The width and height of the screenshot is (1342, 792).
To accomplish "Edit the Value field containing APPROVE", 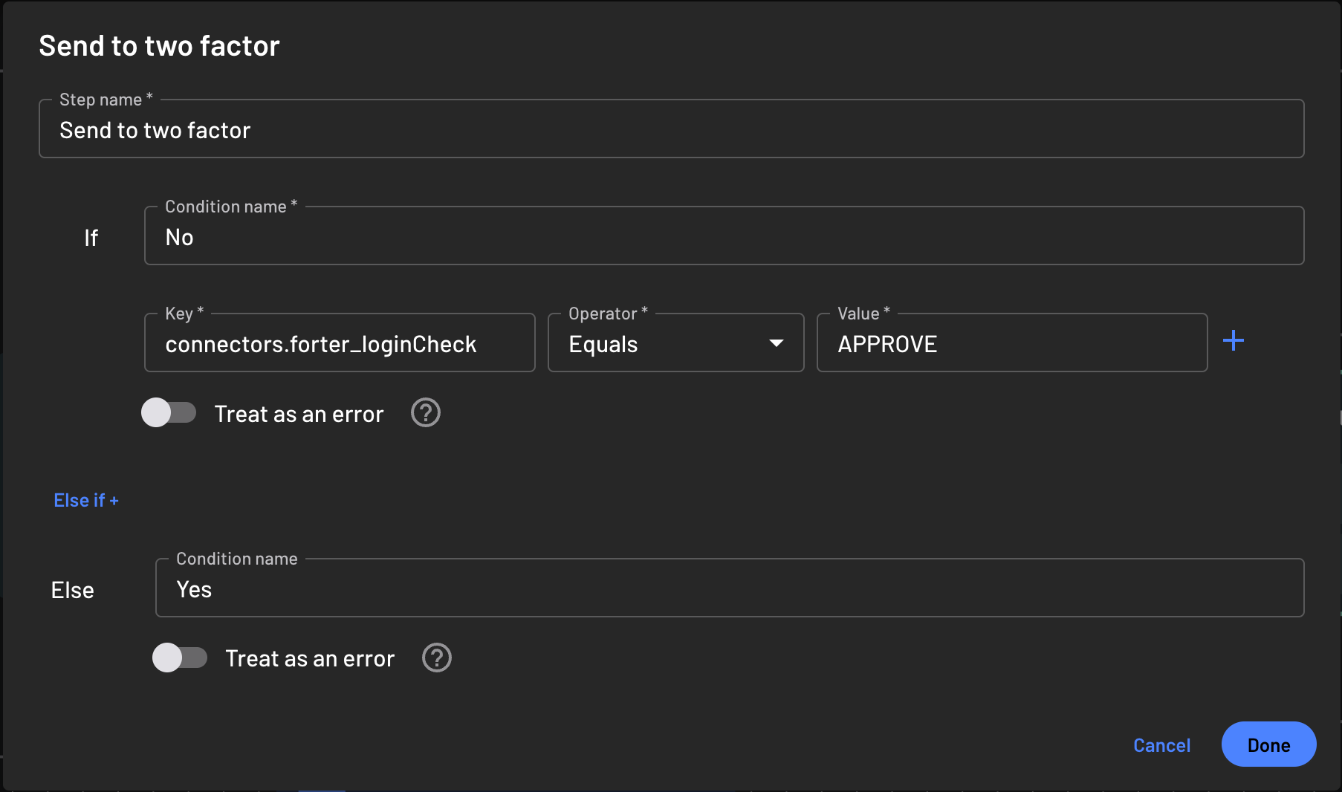I will [1011, 344].
